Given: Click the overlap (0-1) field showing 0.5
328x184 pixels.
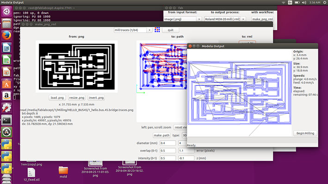Looking at the screenshot, I should (x=168, y=150).
